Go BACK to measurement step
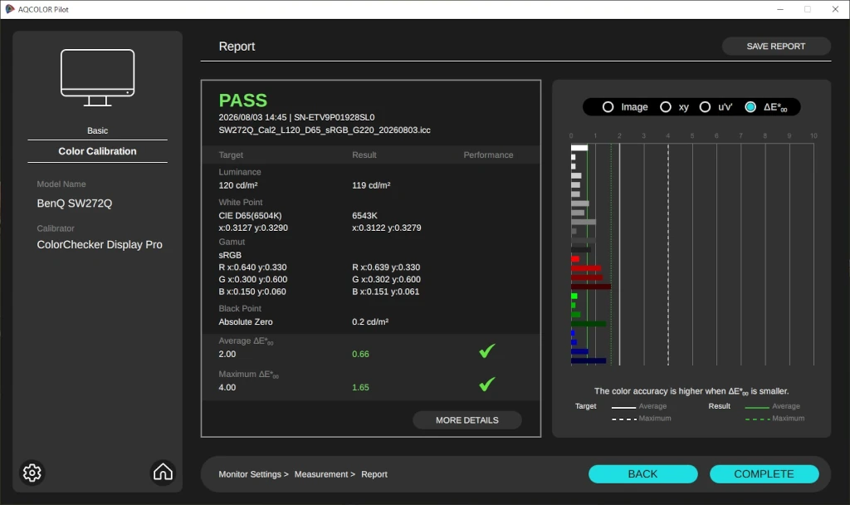The image size is (850, 505). coord(643,473)
